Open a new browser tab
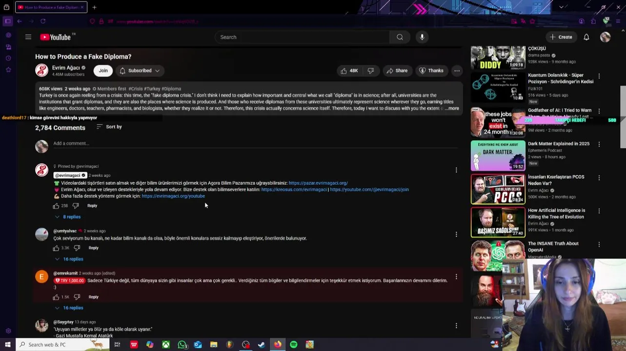The image size is (626, 351). coord(94,7)
